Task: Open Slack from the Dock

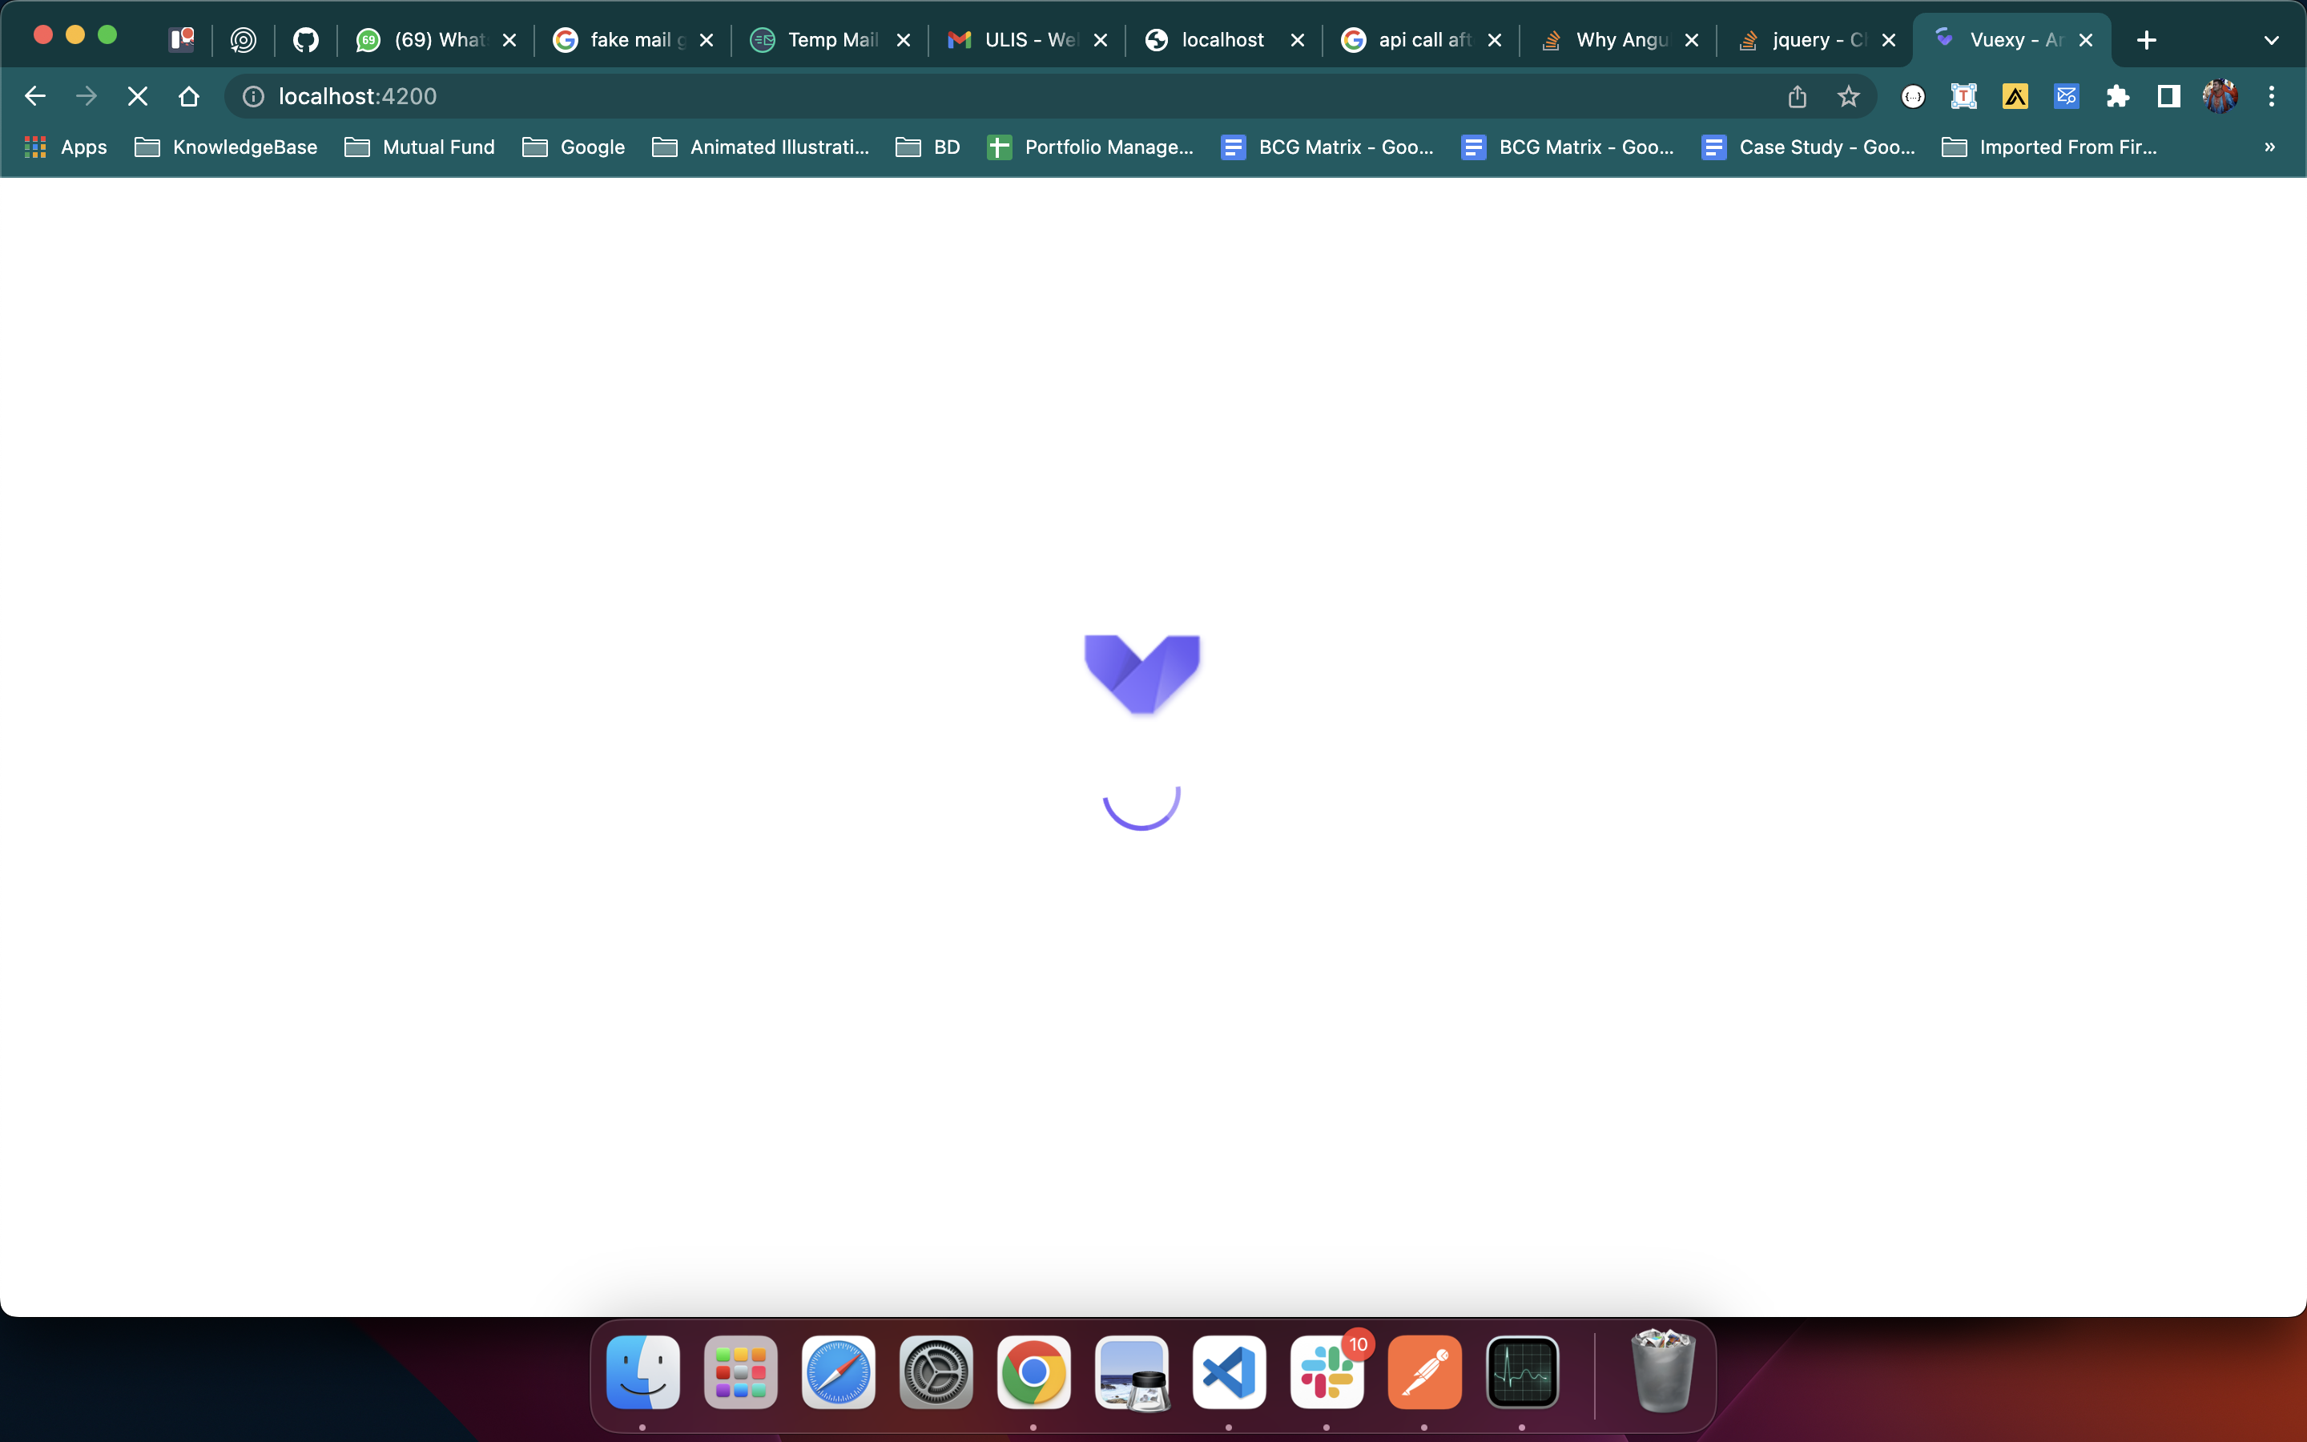Action: pos(1327,1372)
